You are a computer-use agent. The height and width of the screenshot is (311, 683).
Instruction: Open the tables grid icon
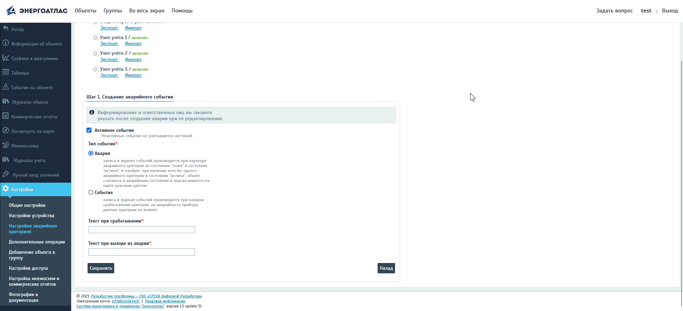[6, 72]
